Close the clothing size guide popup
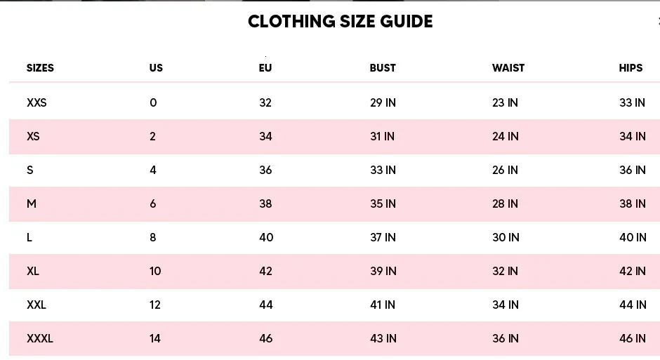The height and width of the screenshot is (360, 660). [659, 21]
